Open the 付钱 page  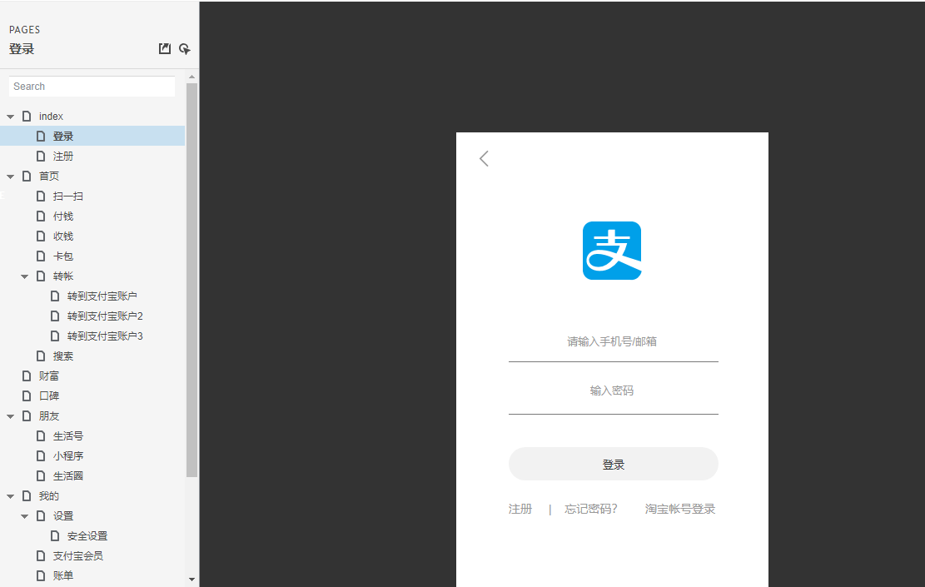[x=63, y=216]
